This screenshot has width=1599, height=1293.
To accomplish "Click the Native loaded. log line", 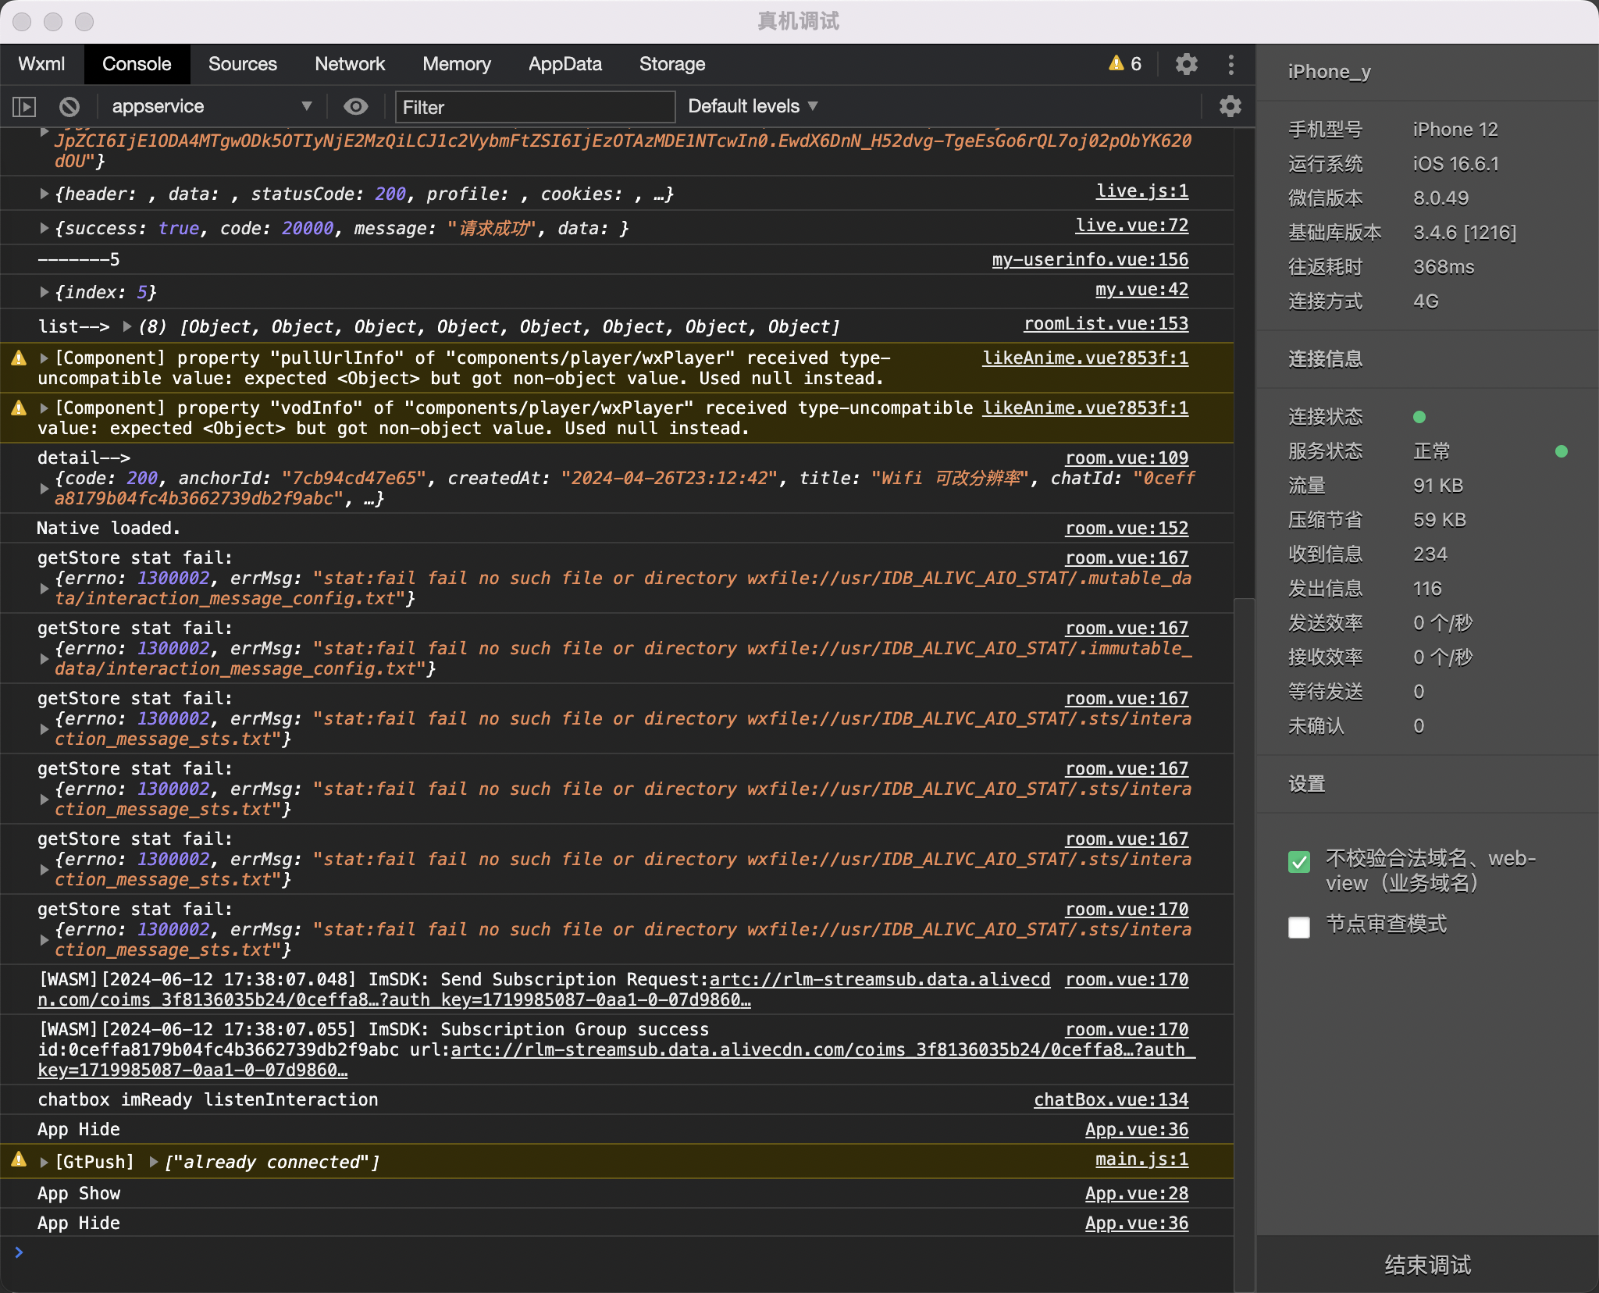I will click(x=109, y=529).
